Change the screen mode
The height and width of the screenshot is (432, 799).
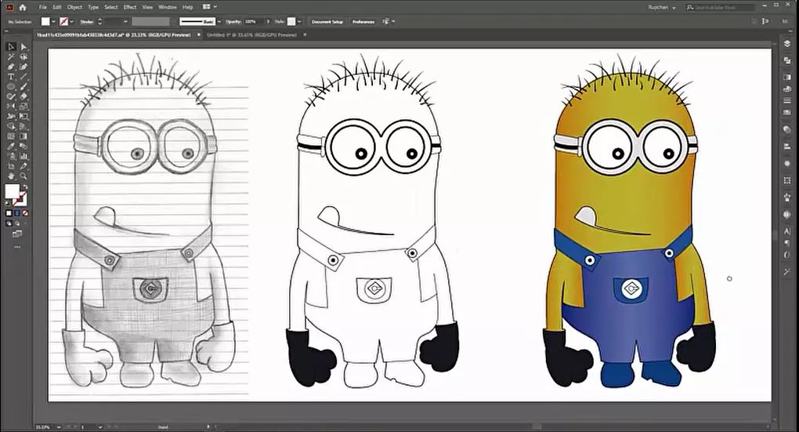[16, 234]
